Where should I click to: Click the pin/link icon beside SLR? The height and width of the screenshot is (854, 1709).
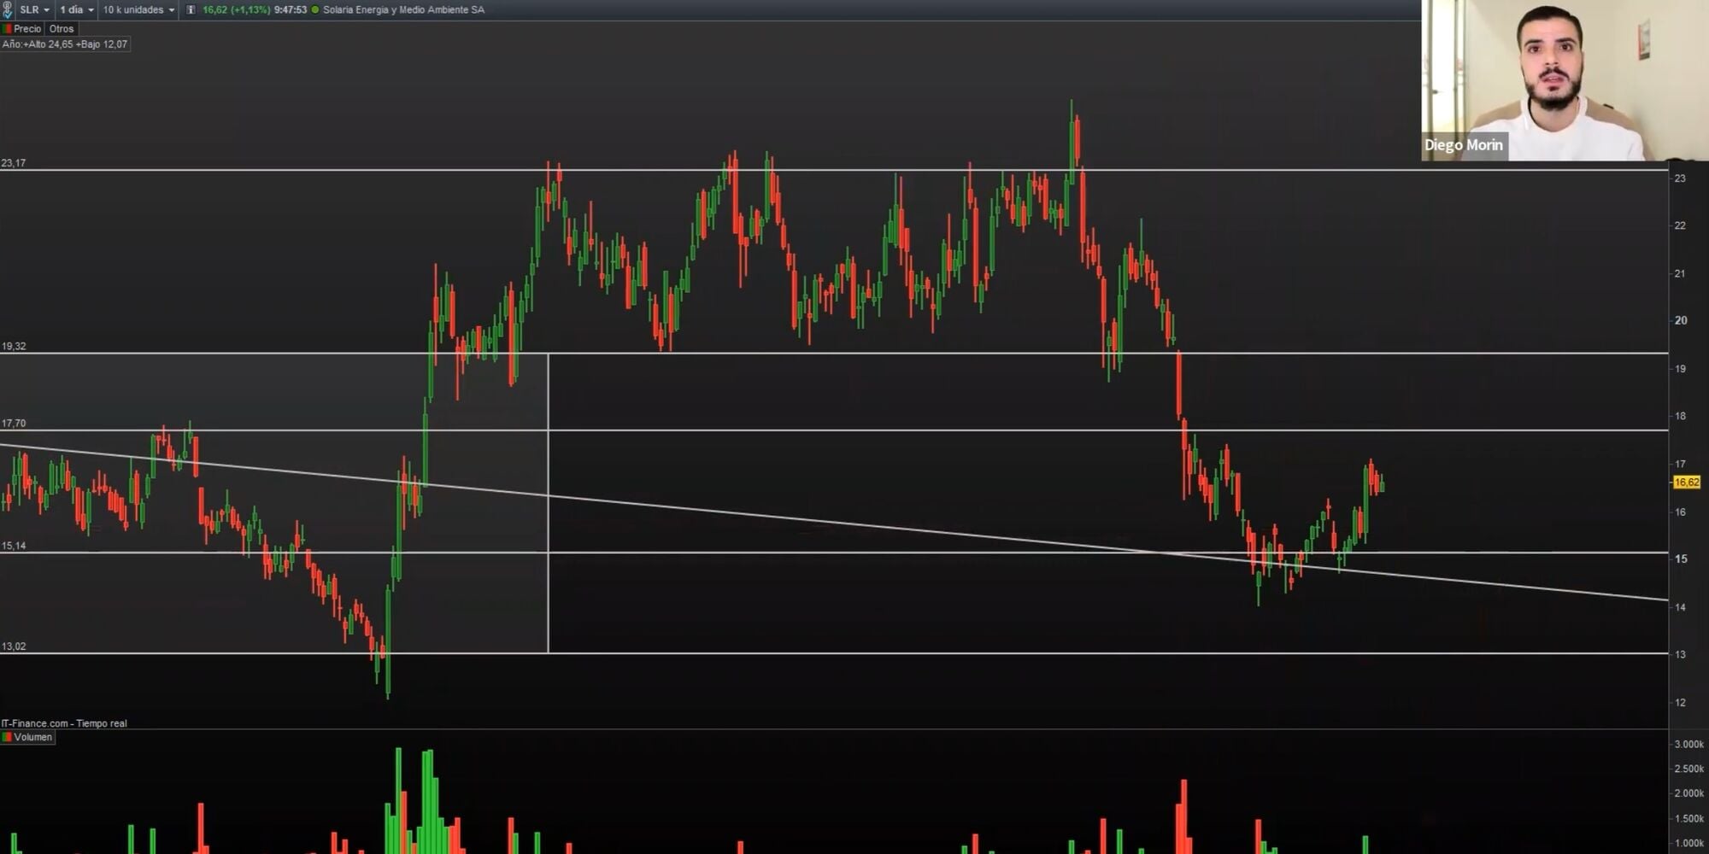pos(7,10)
